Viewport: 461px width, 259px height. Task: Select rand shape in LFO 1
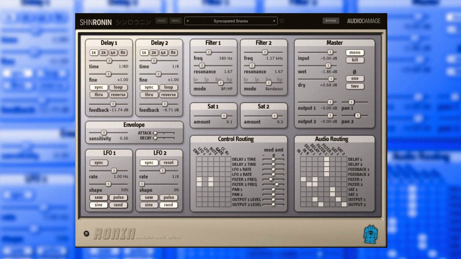point(118,205)
